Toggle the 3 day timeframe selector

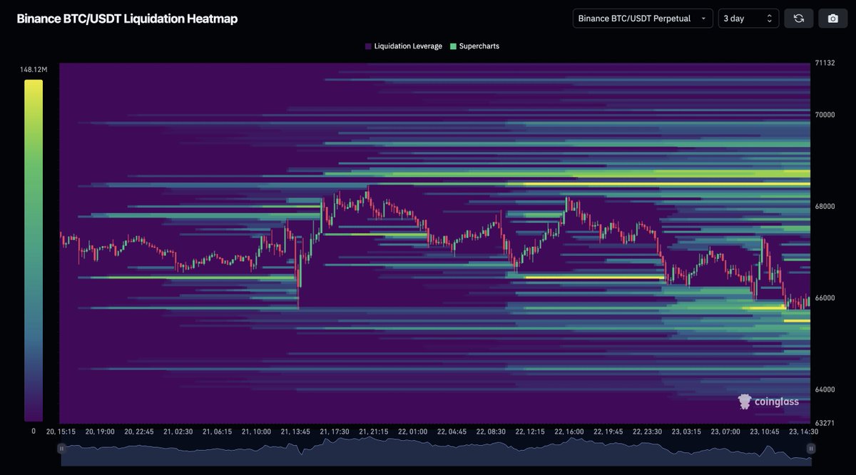point(749,18)
